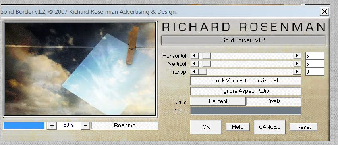The height and width of the screenshot is (145, 338).
Task: Toggle Ignore Aspect Ratio option
Action: (245, 91)
